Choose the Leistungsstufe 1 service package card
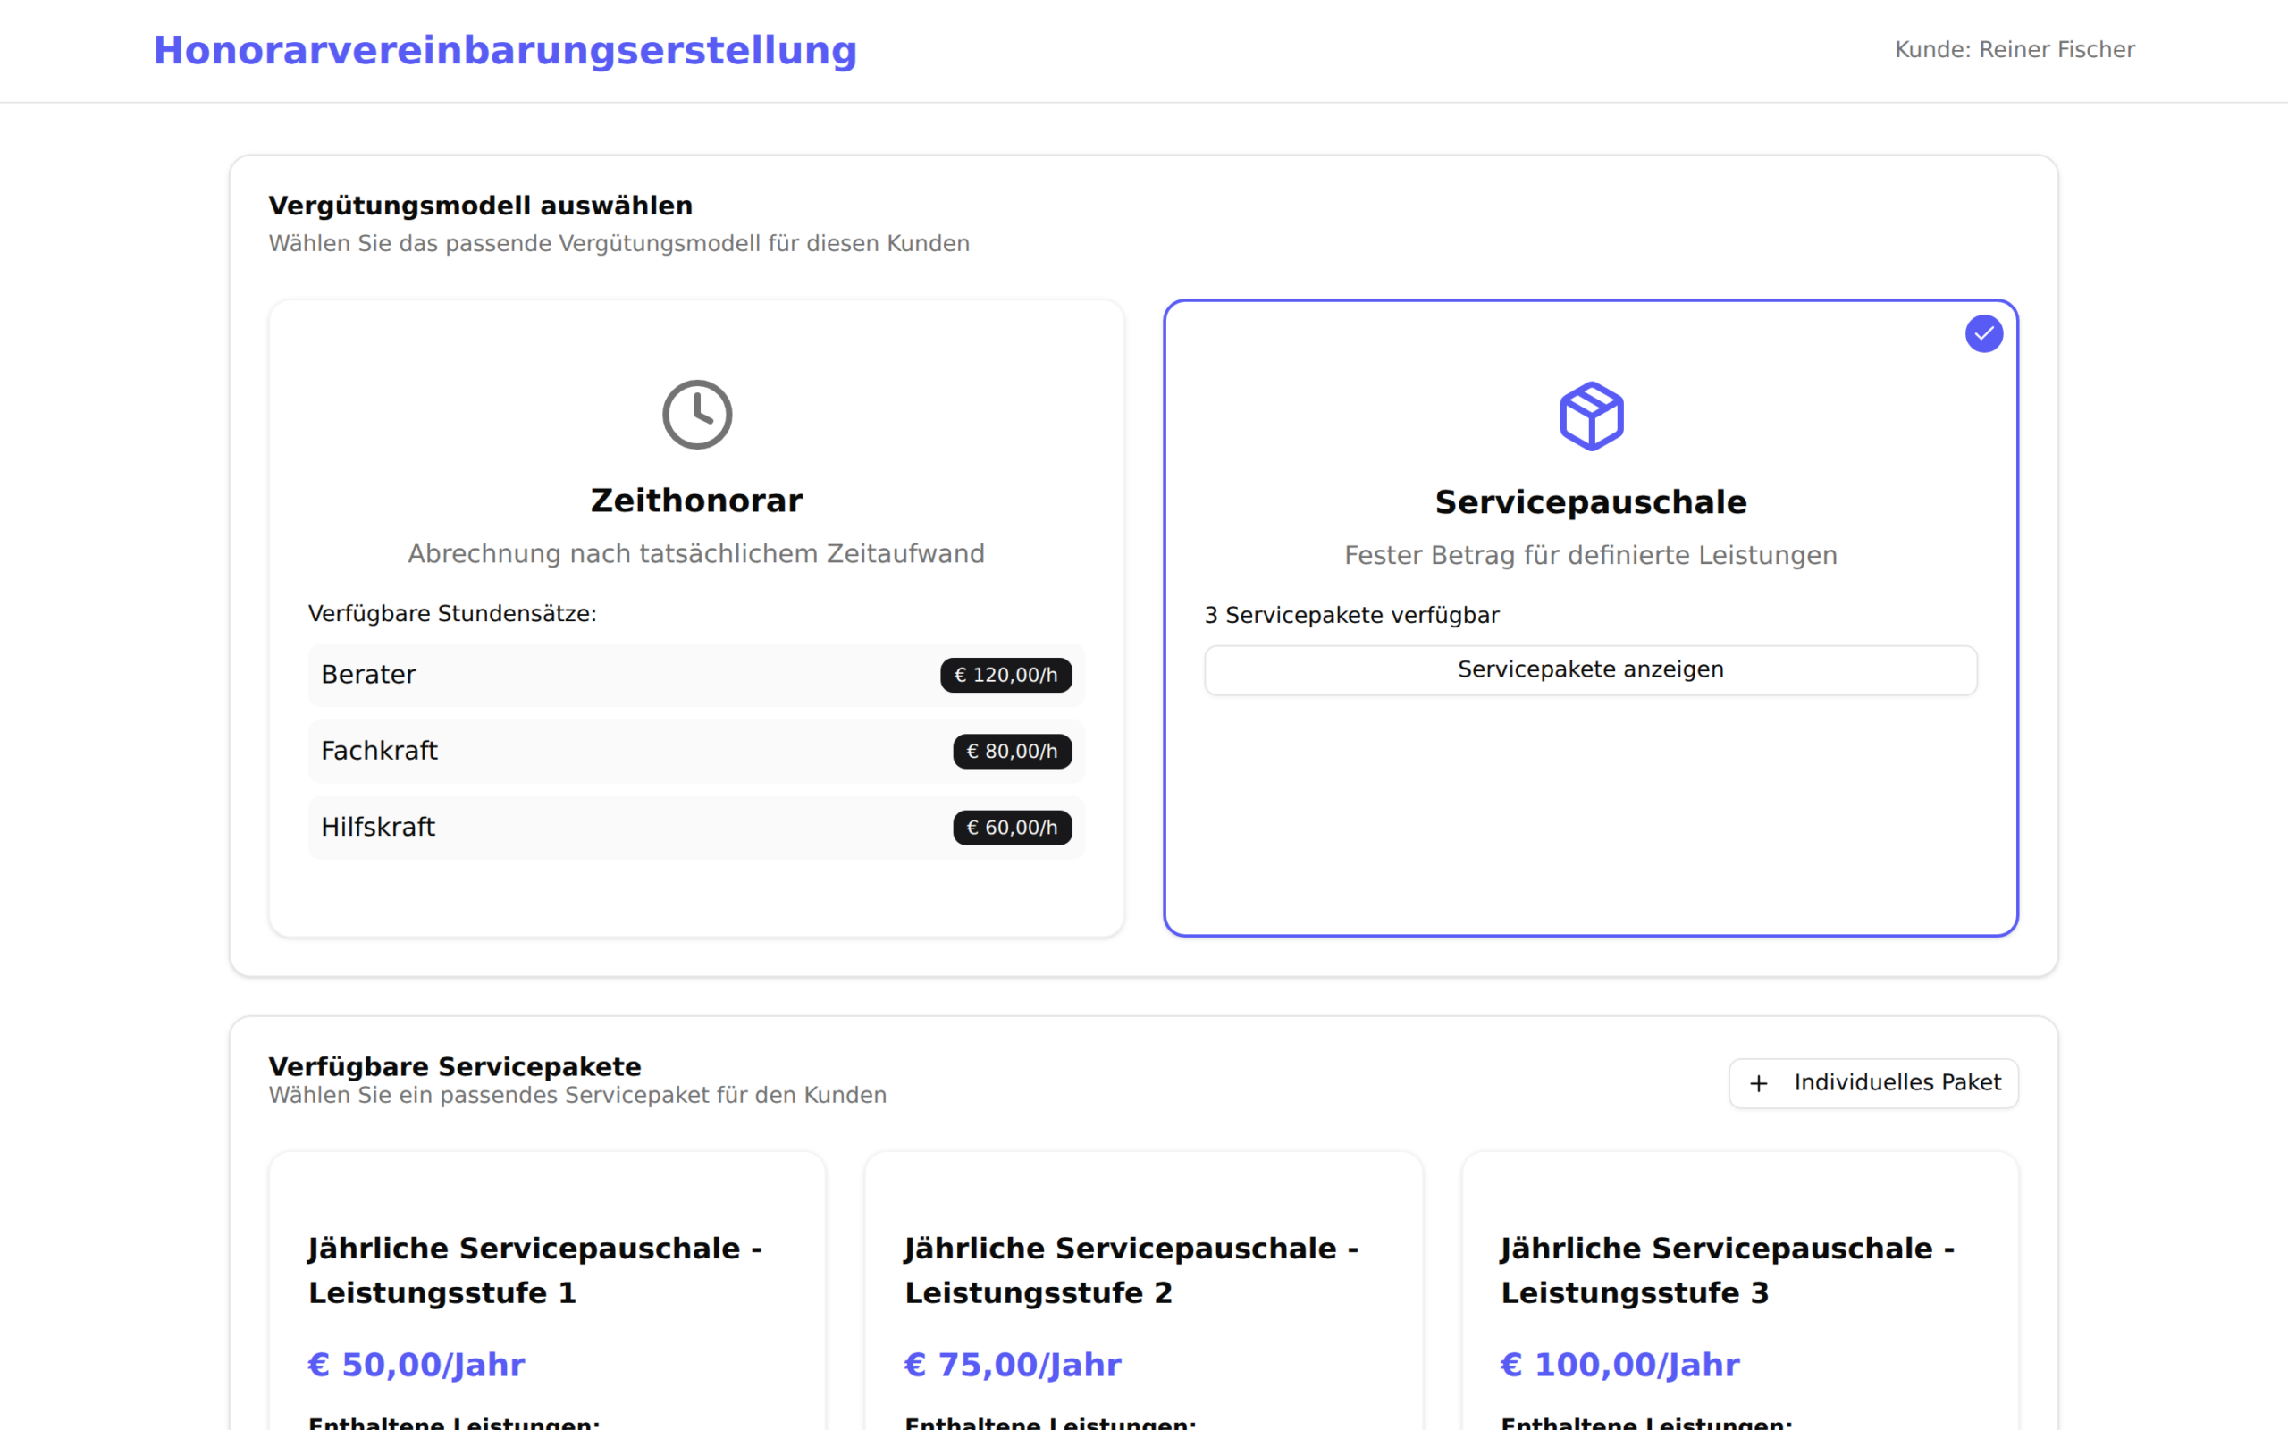 547,1291
